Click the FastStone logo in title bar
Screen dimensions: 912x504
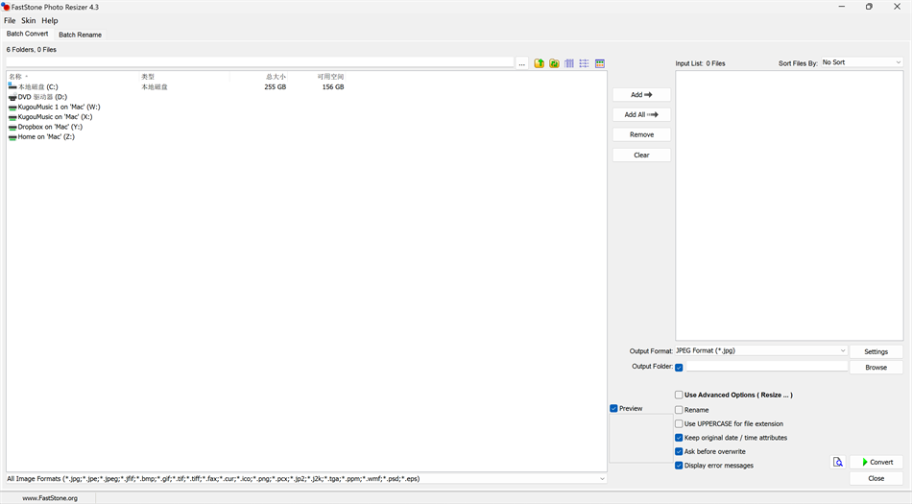pos(6,7)
